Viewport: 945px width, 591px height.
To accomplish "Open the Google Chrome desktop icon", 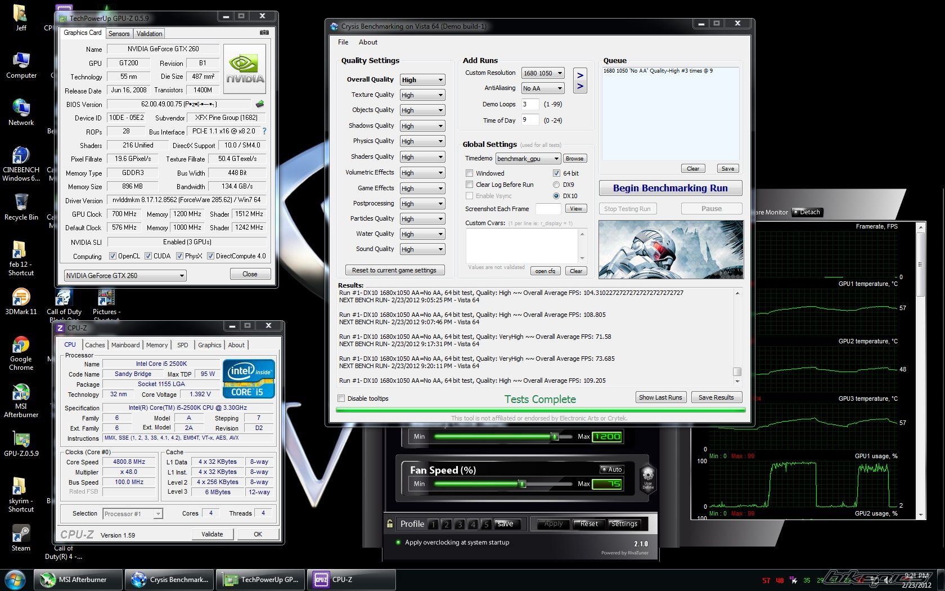I will pos(21,346).
